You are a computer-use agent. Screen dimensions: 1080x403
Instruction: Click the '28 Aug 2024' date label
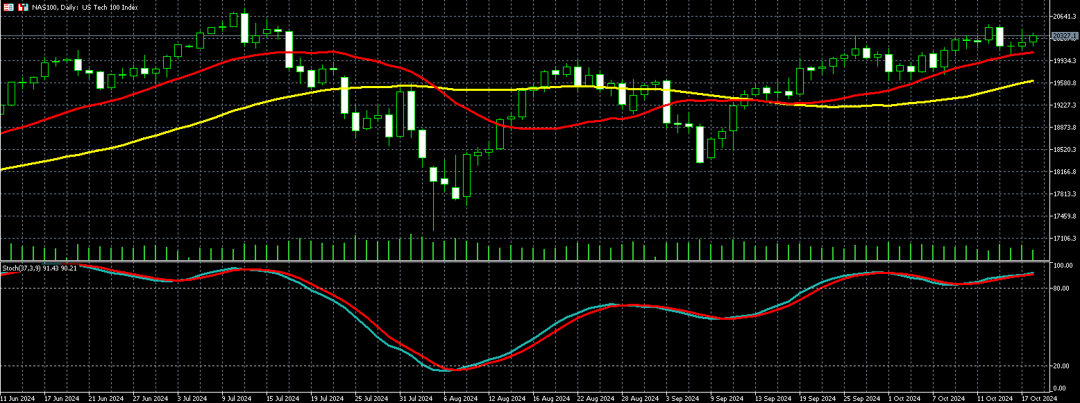pyautogui.click(x=639, y=399)
